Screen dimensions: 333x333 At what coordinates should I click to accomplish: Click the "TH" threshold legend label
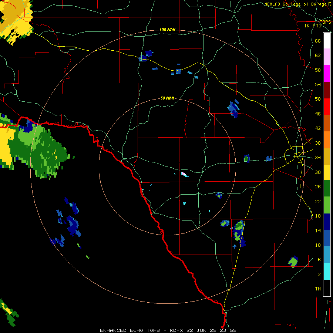[x=318, y=289]
